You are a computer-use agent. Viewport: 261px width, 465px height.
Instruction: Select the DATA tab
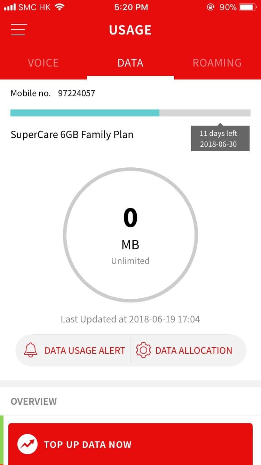(130, 63)
